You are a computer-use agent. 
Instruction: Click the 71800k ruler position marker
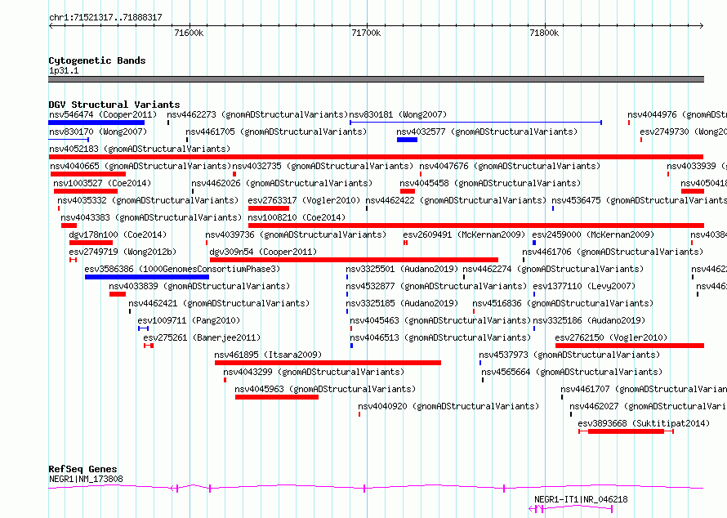(544, 33)
